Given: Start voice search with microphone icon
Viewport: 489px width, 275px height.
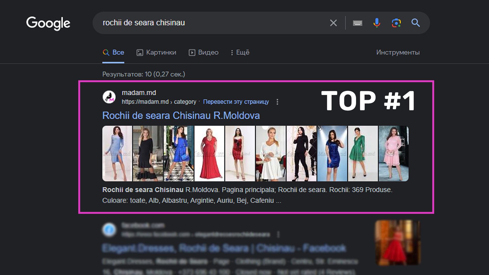Looking at the screenshot, I should [x=377, y=23].
